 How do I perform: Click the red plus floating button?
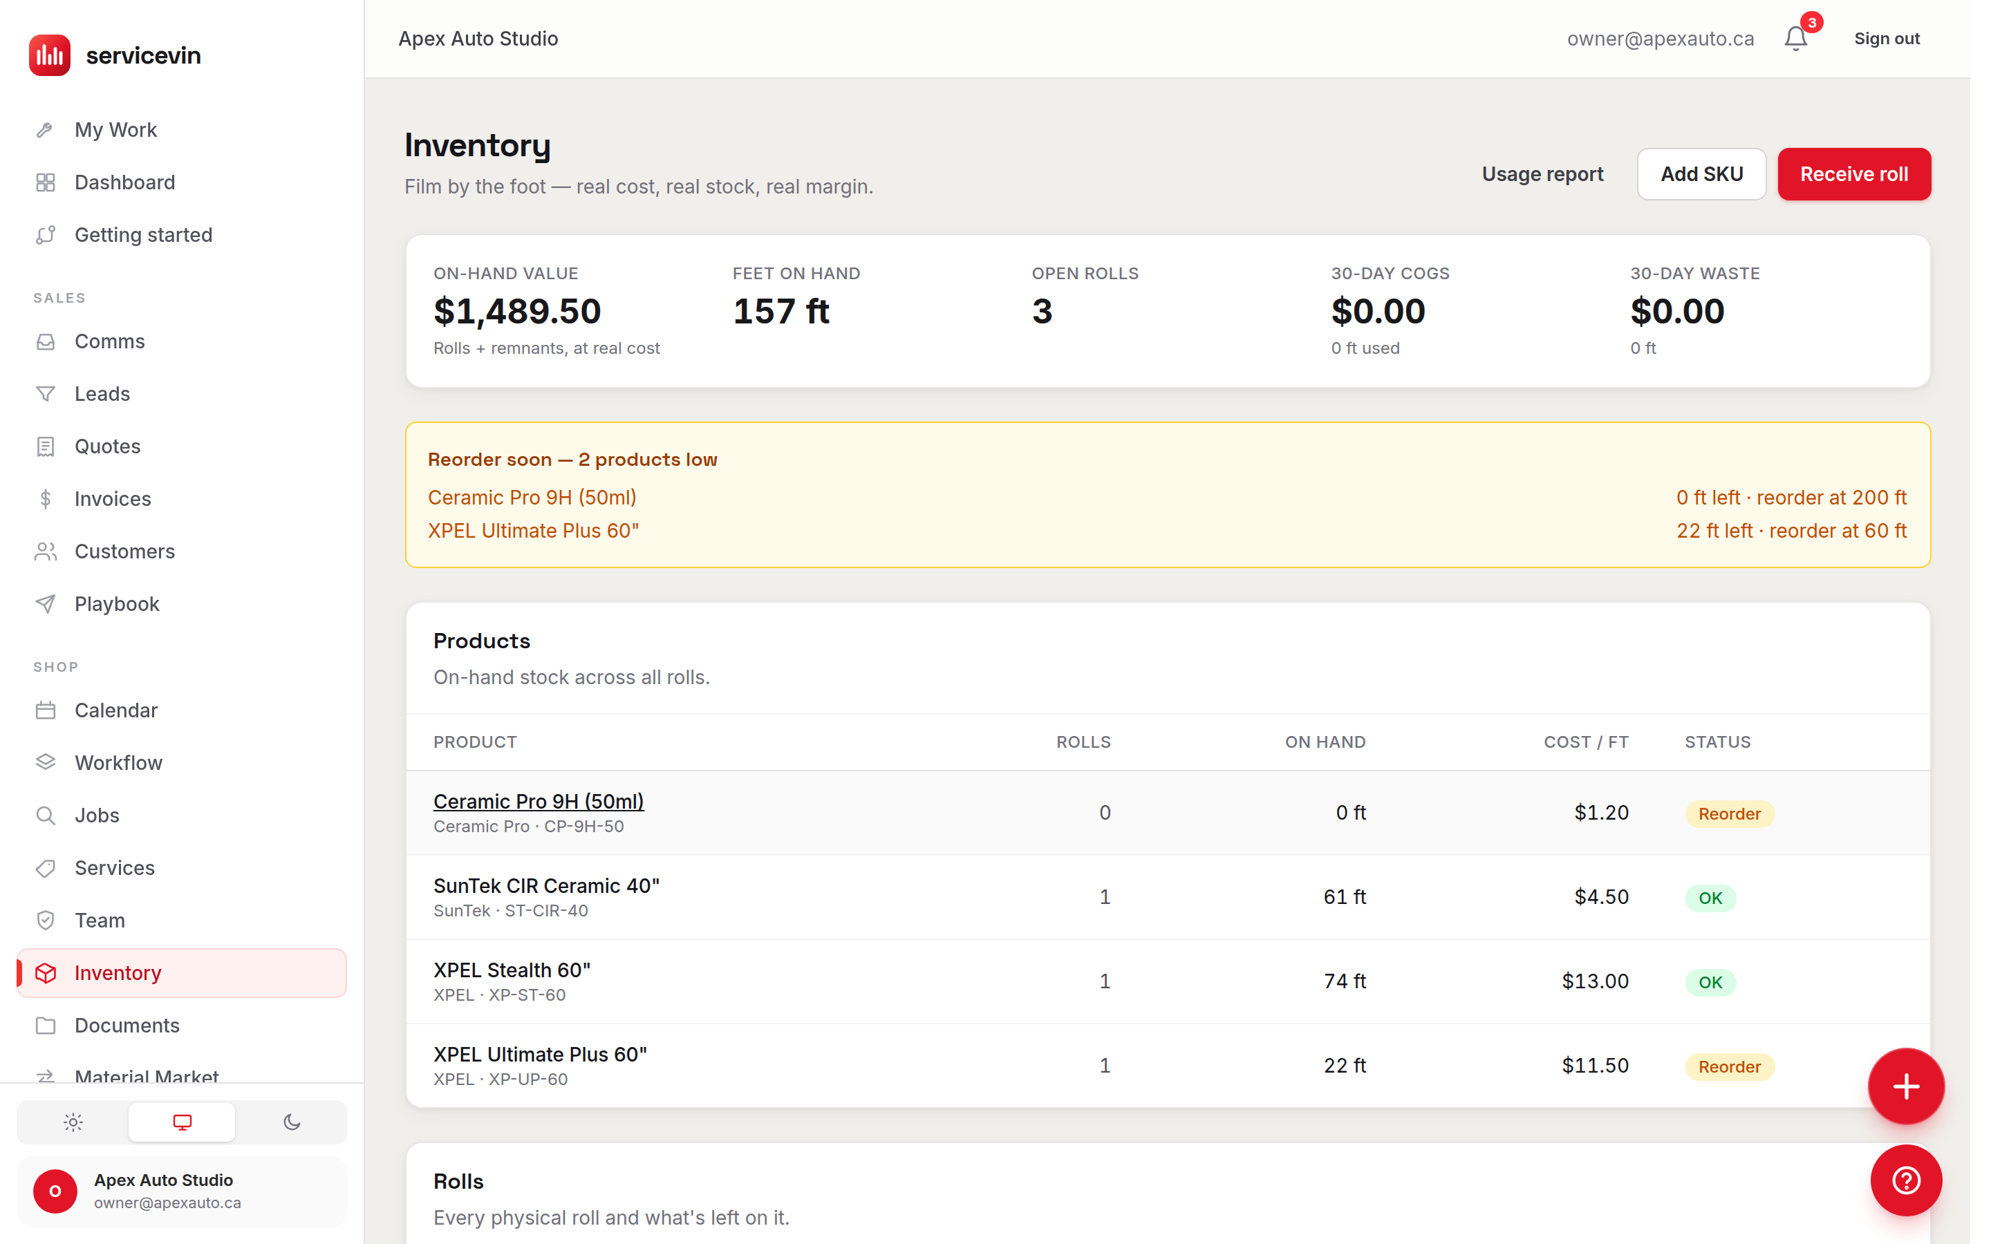pos(1905,1087)
